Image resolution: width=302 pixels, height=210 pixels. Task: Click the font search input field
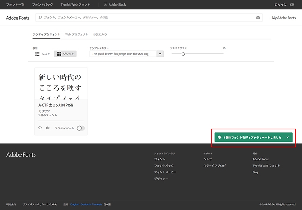click(x=149, y=18)
